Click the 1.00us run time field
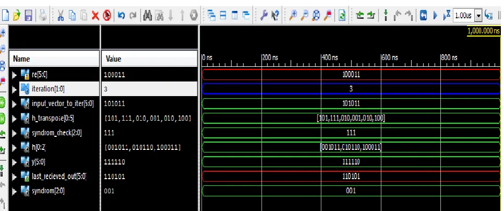The height and width of the screenshot is (211, 504). [x=464, y=15]
